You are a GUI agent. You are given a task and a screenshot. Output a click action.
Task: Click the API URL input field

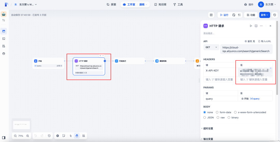(x=246, y=49)
